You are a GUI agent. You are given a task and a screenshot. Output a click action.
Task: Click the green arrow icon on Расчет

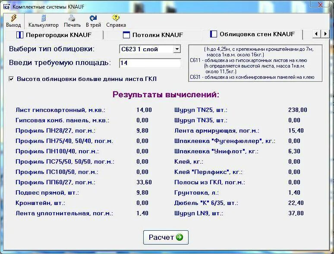(180, 237)
